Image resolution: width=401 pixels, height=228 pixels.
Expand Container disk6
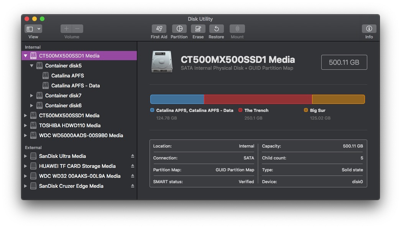click(x=32, y=105)
